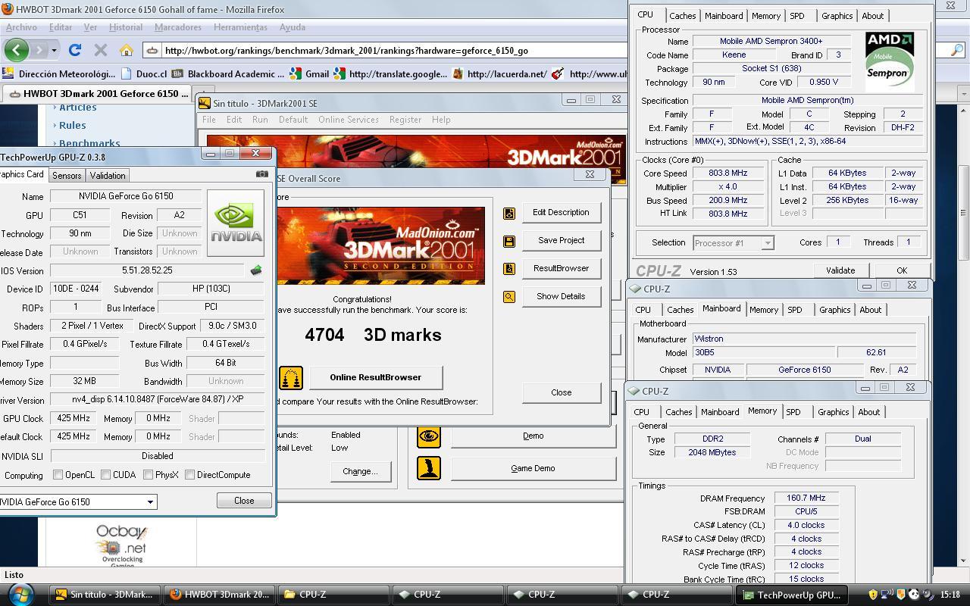
Task: Click the Show Details button
Action: click(561, 296)
